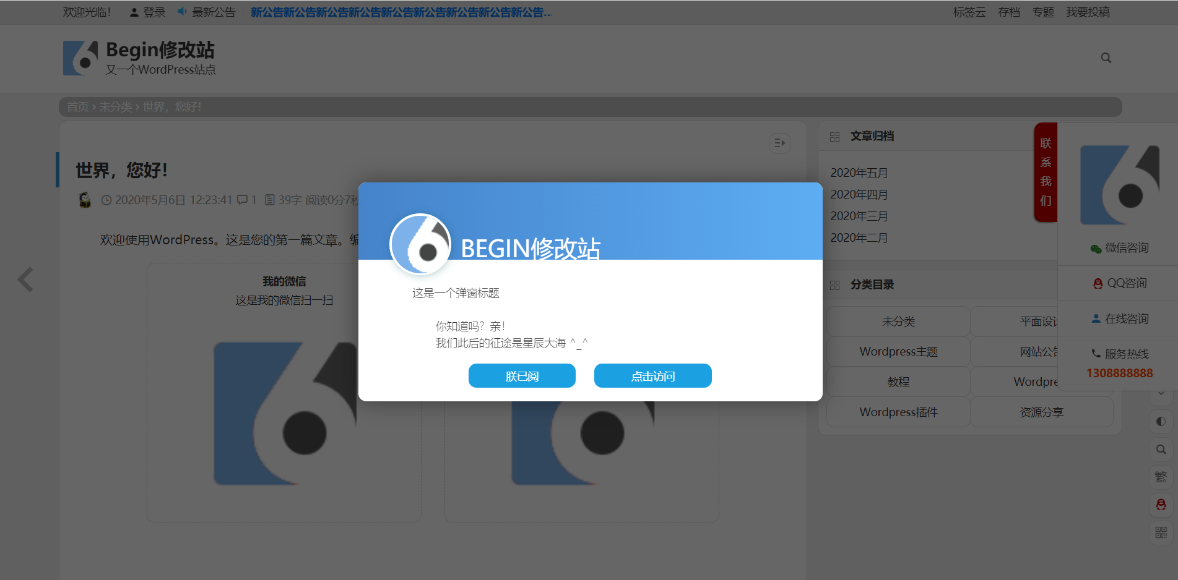Open category Wordpress插件

(898, 412)
